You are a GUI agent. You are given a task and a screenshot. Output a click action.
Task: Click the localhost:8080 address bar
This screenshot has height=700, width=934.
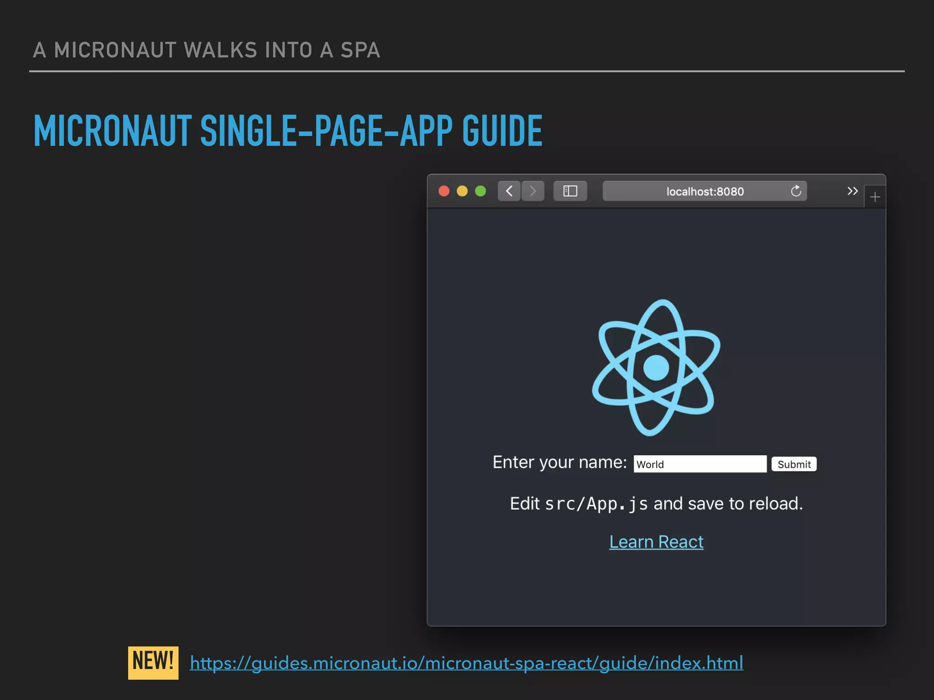click(x=705, y=191)
